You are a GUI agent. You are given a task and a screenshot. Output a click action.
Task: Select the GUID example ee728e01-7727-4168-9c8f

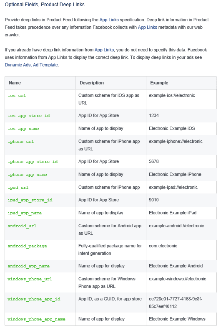coord(176,303)
